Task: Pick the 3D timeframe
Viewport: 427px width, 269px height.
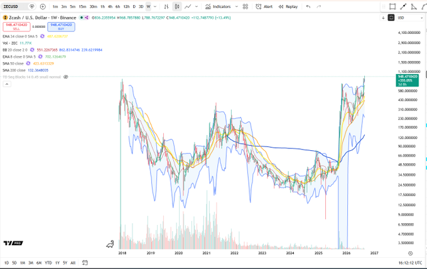Action: 141,6
